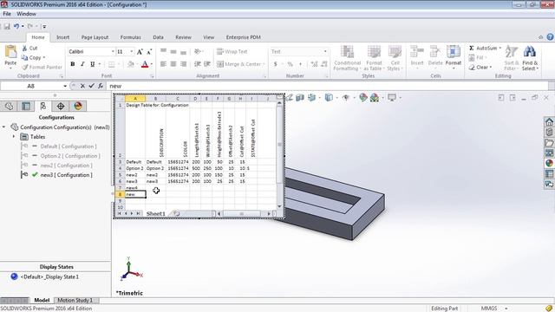Toggle Underline formatting
The image size is (555, 312).
point(93,64)
